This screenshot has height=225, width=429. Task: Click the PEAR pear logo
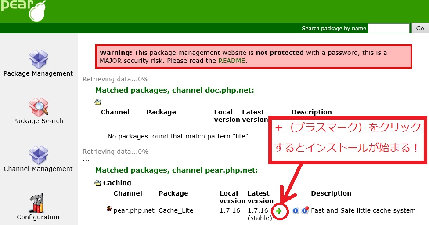(x=23, y=11)
